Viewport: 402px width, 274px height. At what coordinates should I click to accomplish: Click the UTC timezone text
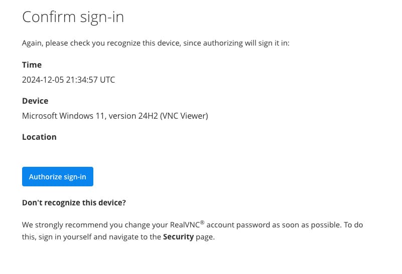point(107,80)
